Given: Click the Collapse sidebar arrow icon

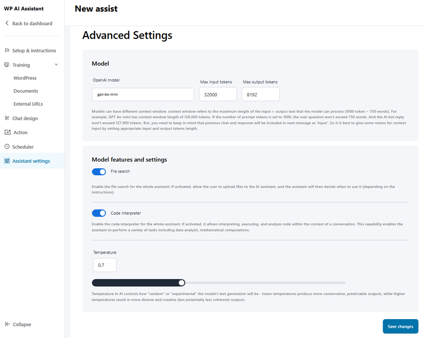Looking at the screenshot, I should click(7, 324).
